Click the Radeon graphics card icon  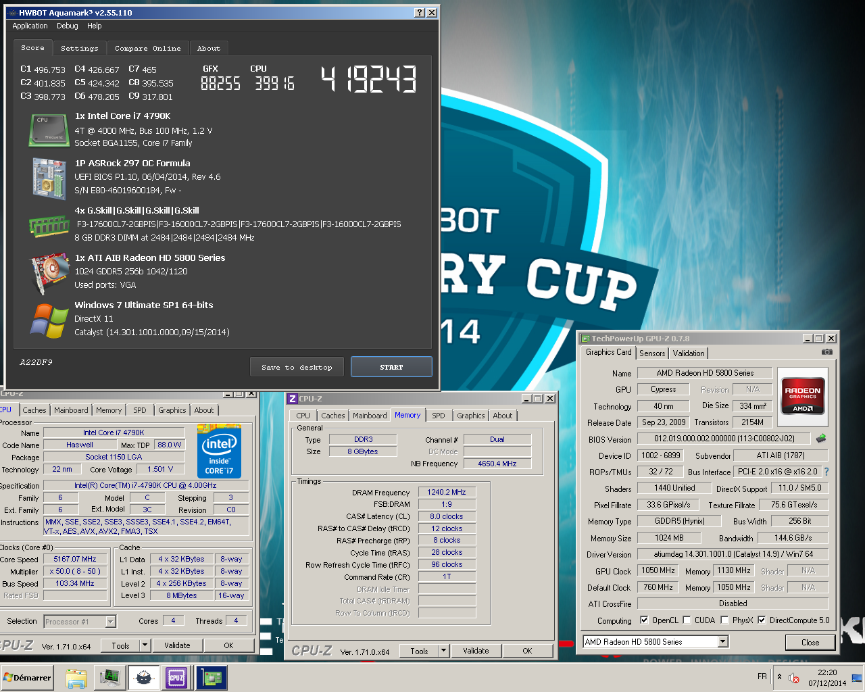point(49,274)
